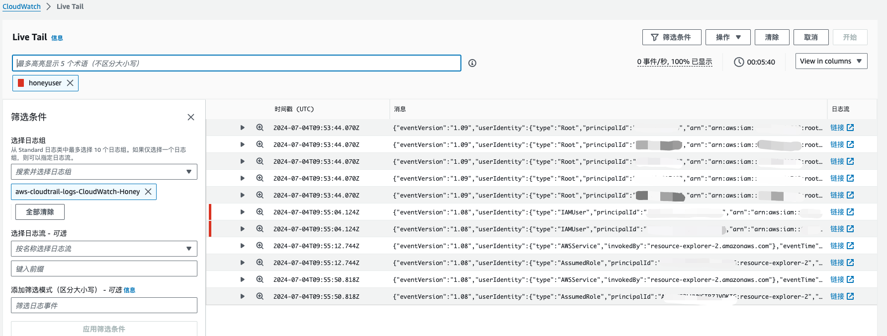
Task: Open the 操作 actions dropdown
Action: pyautogui.click(x=728, y=37)
